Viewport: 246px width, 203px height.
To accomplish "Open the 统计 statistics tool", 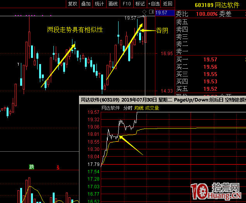I will (x=100, y=3).
